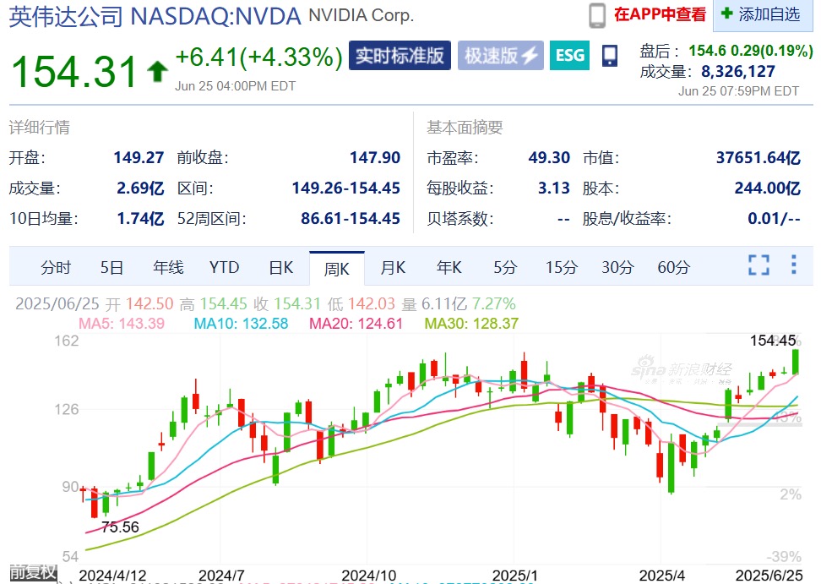The image size is (821, 584).
Task: Click the last price 154.31
Action: (73, 72)
